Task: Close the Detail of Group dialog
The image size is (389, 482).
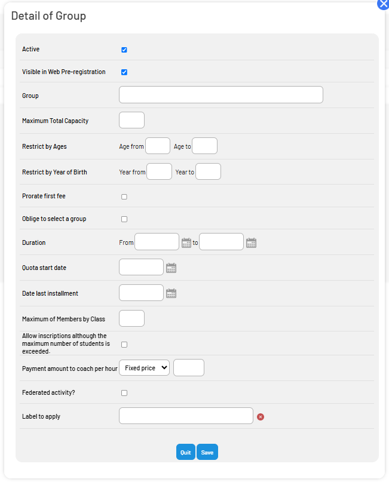Action: point(384,4)
